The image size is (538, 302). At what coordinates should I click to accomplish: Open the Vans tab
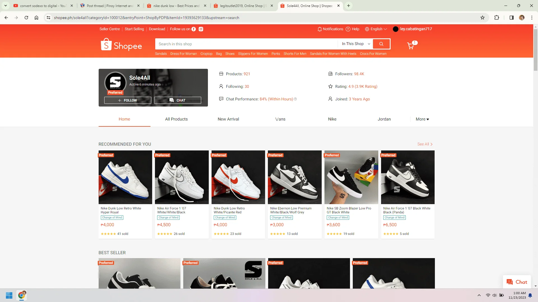pos(280,119)
